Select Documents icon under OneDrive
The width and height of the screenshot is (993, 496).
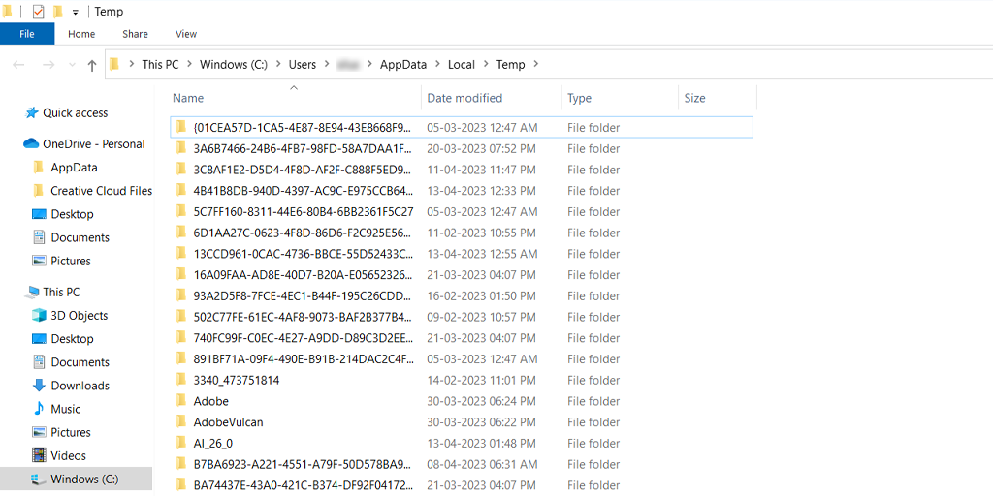(39, 237)
